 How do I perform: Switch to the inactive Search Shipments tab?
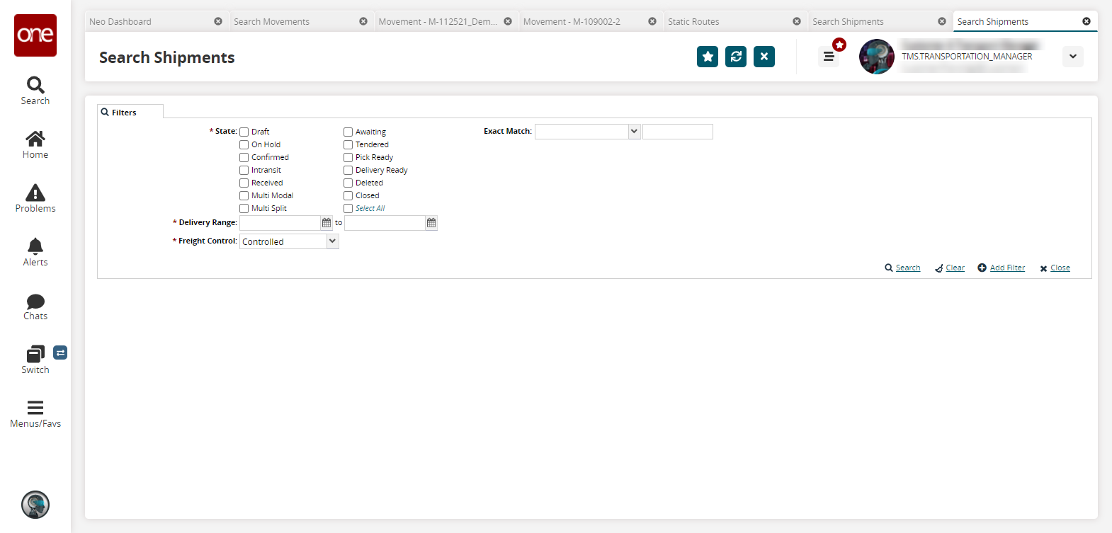click(848, 22)
